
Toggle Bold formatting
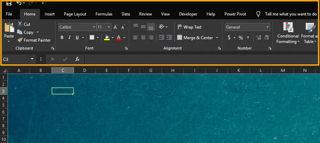(62, 37)
